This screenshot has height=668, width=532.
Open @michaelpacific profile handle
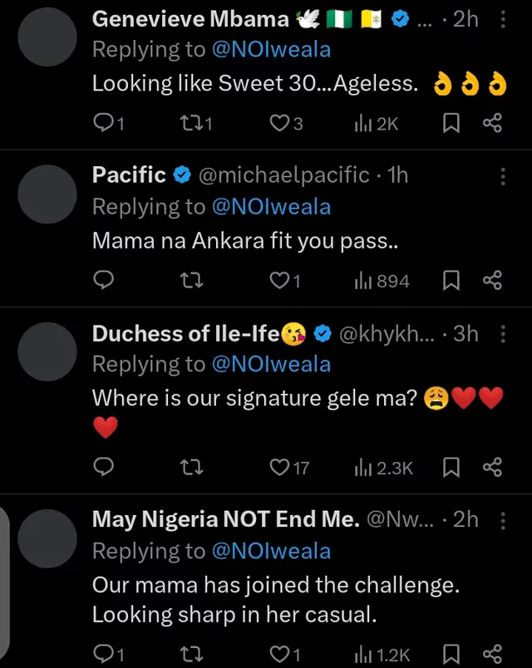[283, 175]
